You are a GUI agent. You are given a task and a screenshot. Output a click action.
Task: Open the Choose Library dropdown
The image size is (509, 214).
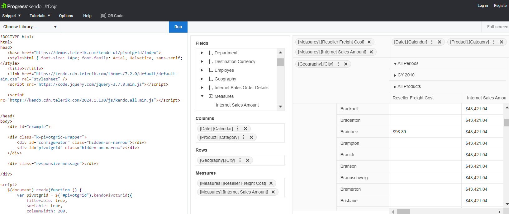[30, 27]
